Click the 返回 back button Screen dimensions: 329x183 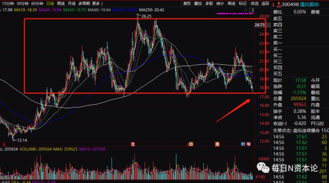tap(265, 4)
